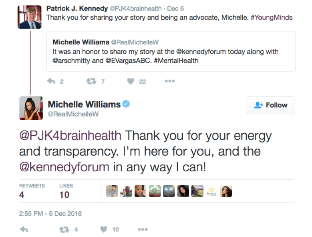Open Patrick J. Kennedy's profile picture
This screenshot has width=312, height=237.
(29, 17)
